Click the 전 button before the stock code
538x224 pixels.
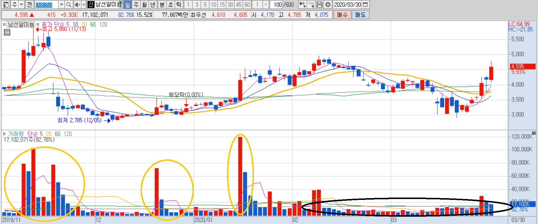tap(29, 4)
